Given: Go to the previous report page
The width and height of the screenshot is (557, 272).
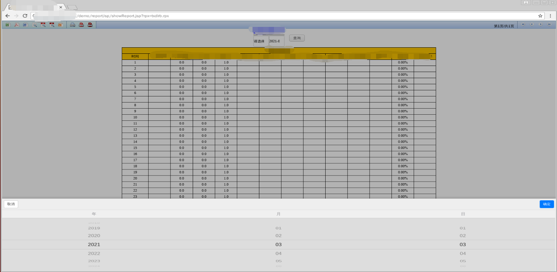Looking at the screenshot, I should click(532, 24).
